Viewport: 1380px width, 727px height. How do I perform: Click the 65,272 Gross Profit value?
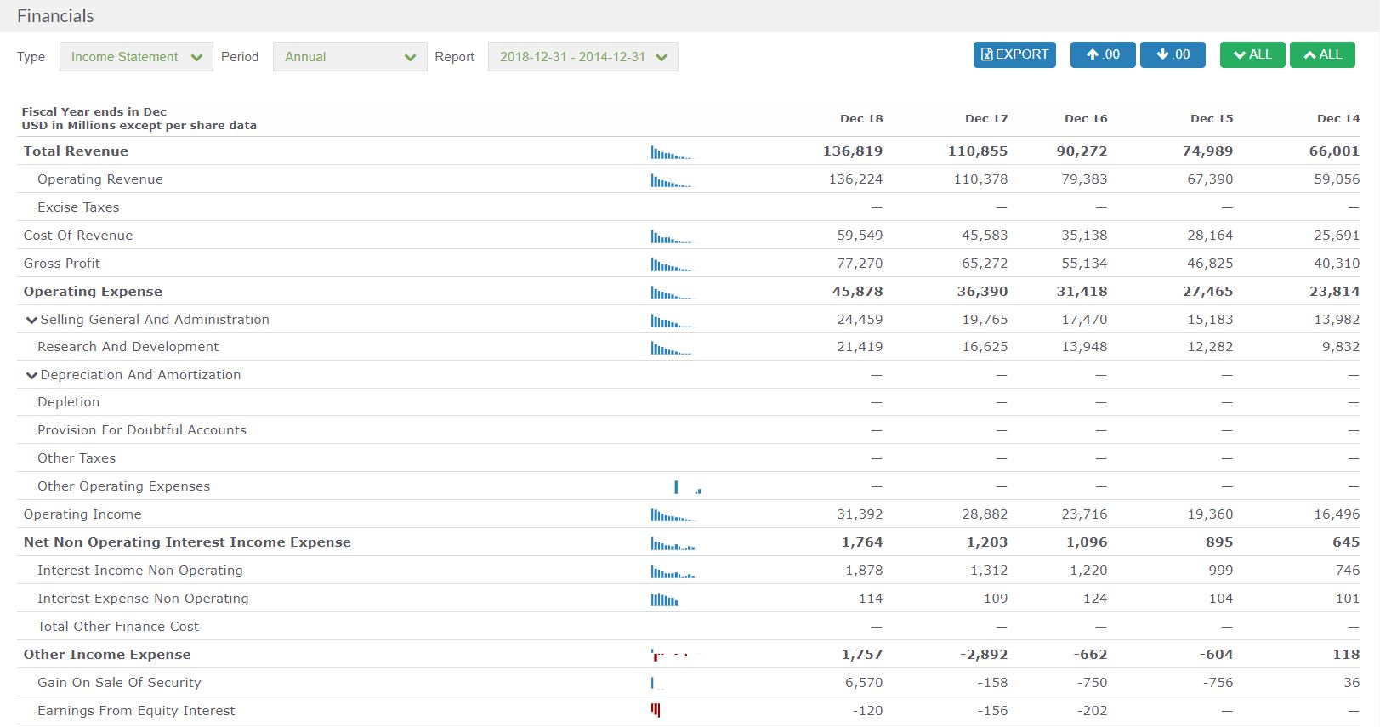(985, 264)
